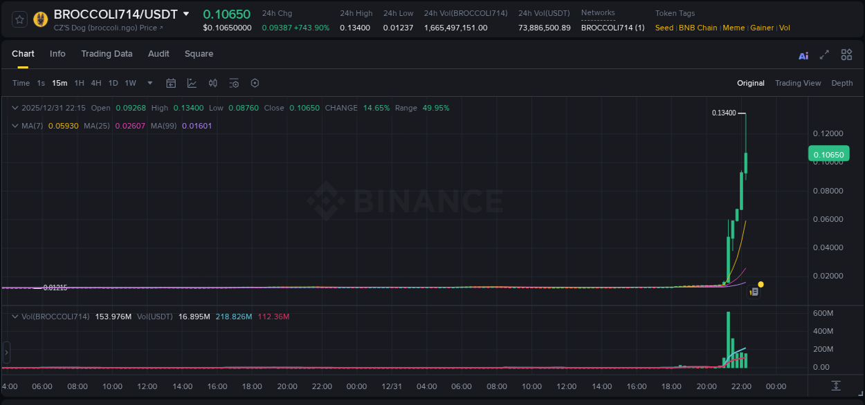Open the AI analysis panel
This screenshot has height=405, width=865.
(x=803, y=55)
